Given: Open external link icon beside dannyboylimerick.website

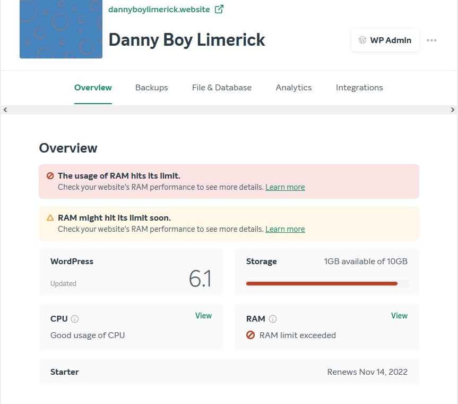Looking at the screenshot, I should 219,9.
